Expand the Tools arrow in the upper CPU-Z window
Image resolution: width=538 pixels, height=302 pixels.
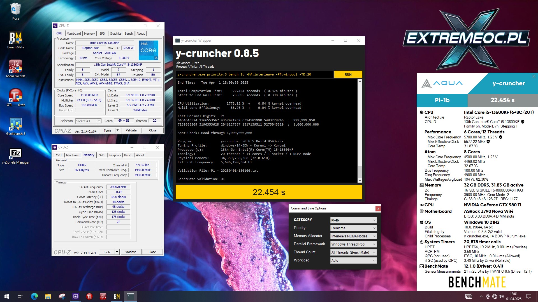117,130
